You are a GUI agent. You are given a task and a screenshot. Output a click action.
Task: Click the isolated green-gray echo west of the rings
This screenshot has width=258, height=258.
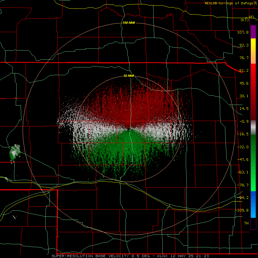[x=15, y=153]
